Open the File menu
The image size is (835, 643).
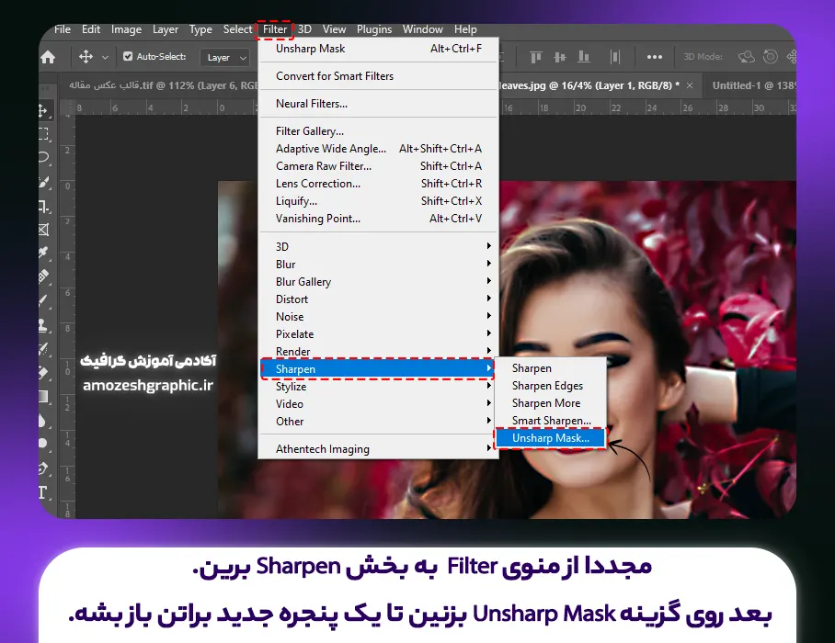[x=63, y=29]
